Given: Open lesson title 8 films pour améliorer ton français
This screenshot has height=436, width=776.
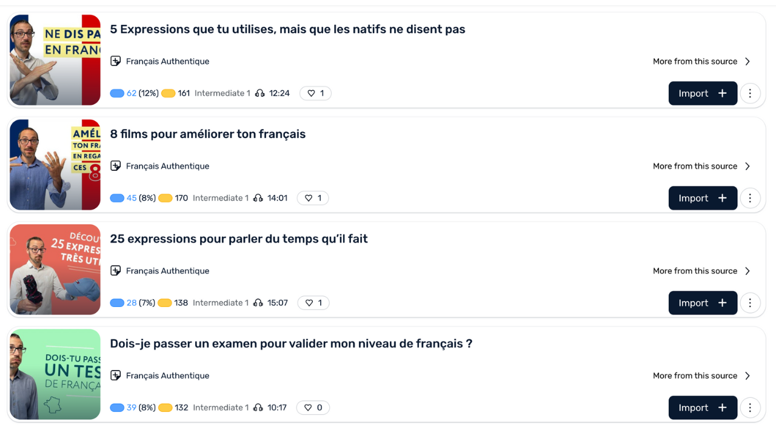Looking at the screenshot, I should [207, 134].
